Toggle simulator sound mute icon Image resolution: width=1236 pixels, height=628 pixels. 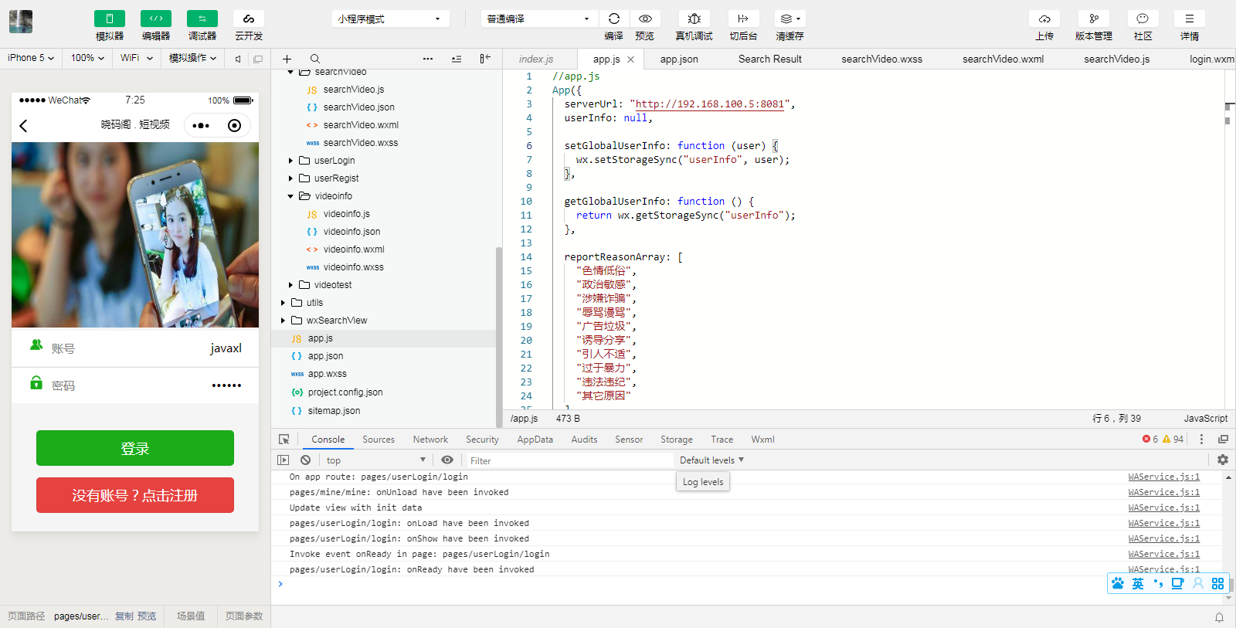238,59
